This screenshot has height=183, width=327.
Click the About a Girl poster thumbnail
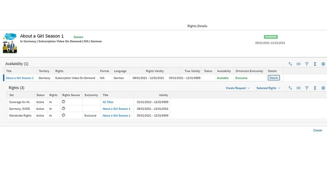(9, 43)
